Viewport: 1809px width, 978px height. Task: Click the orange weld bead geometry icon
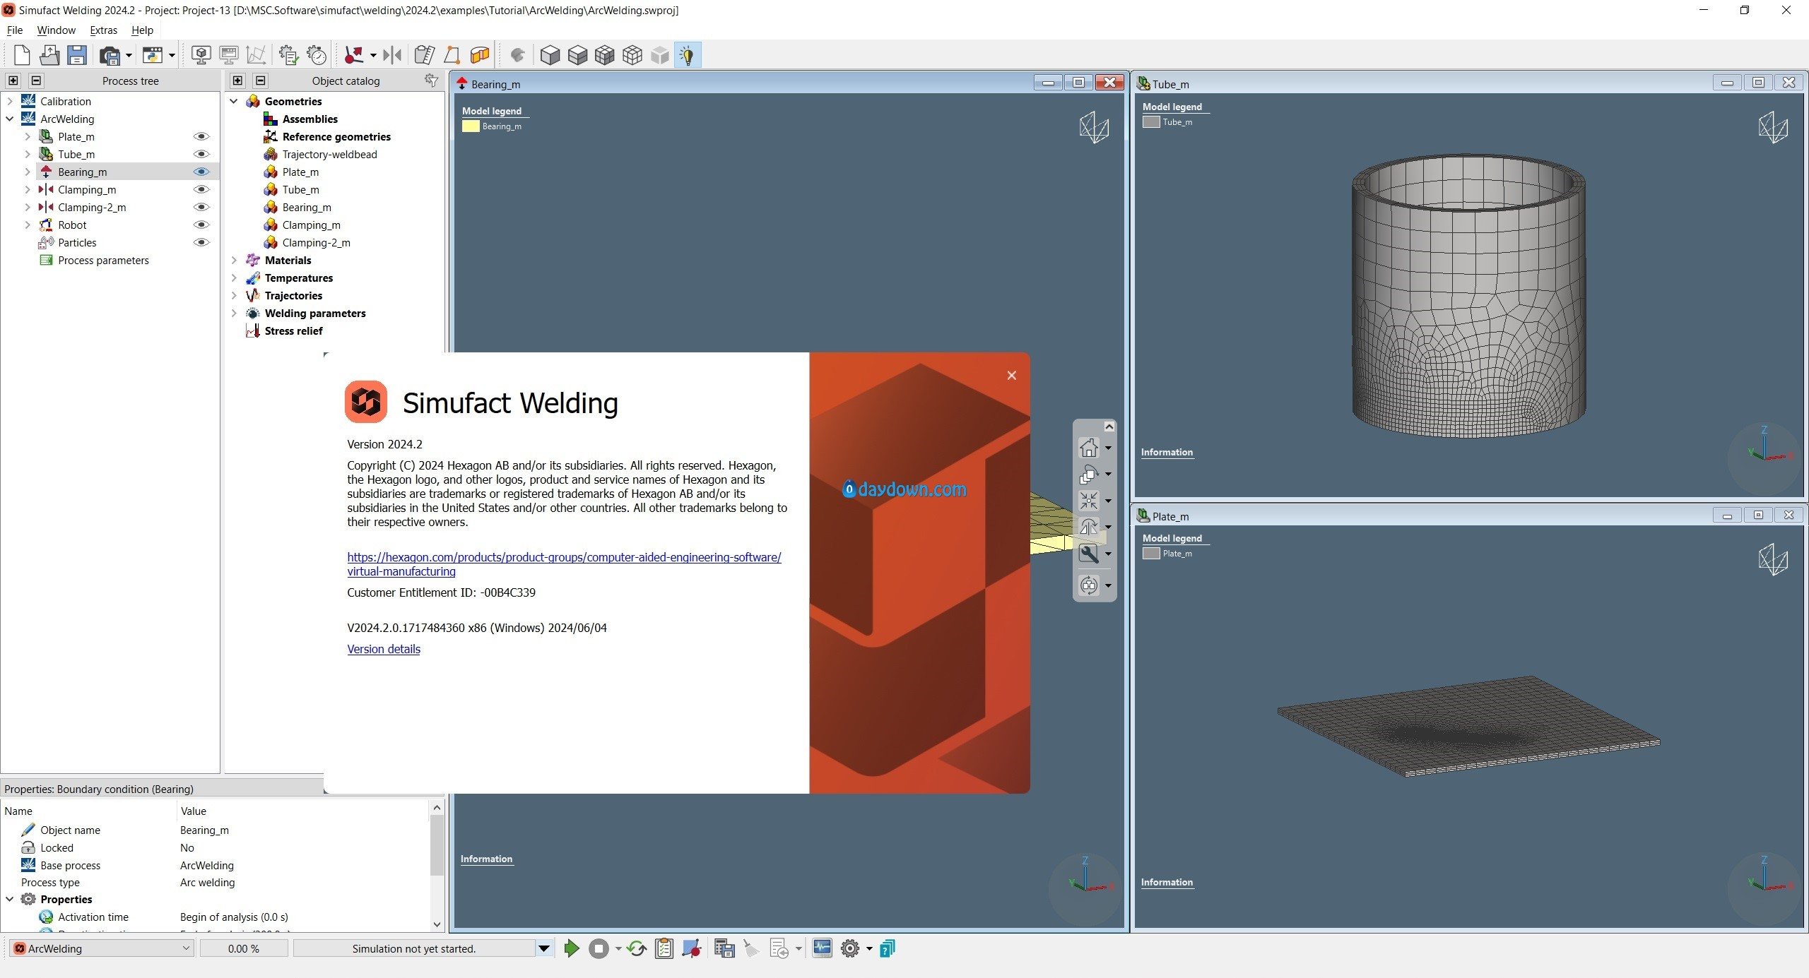[480, 55]
